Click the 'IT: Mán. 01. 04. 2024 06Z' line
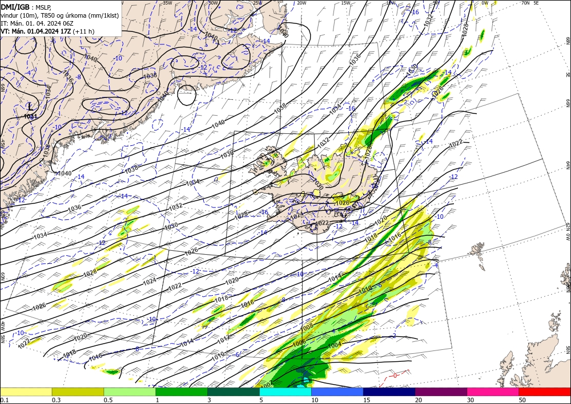Screen dimensions: 571x404 tap(37, 23)
